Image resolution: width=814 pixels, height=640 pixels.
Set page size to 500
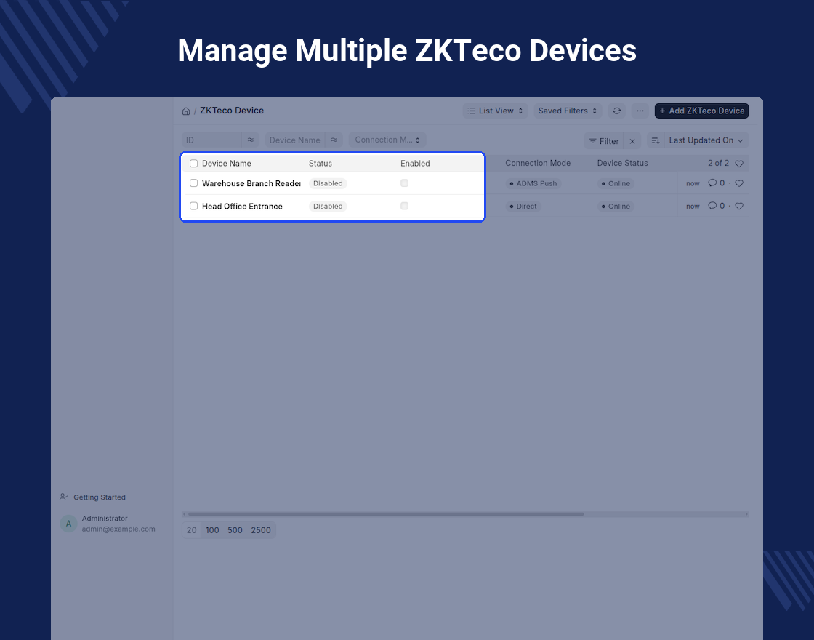click(x=235, y=530)
